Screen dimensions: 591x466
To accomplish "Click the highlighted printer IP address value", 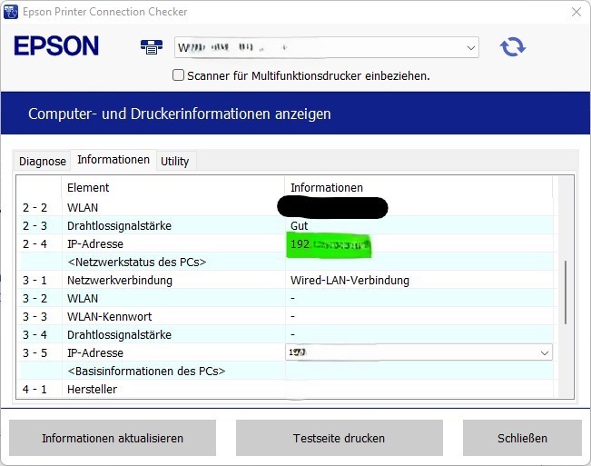I will click(x=329, y=244).
